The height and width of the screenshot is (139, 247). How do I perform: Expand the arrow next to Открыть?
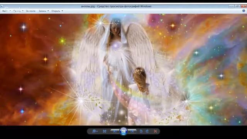[x=62, y=11]
